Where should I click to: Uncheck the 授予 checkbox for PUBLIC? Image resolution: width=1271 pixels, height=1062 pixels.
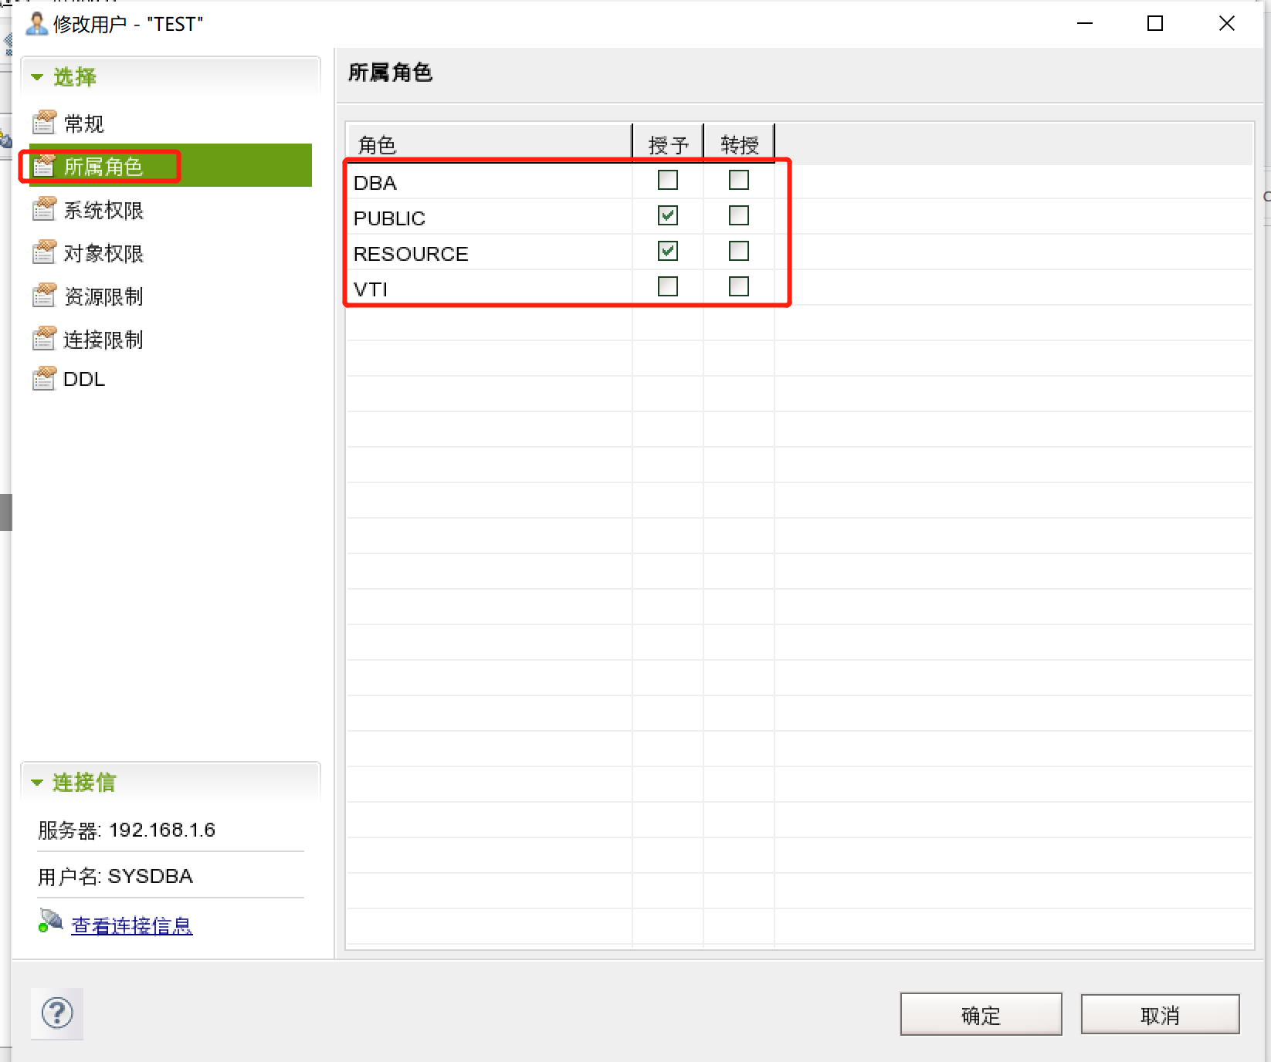pyautogui.click(x=667, y=215)
